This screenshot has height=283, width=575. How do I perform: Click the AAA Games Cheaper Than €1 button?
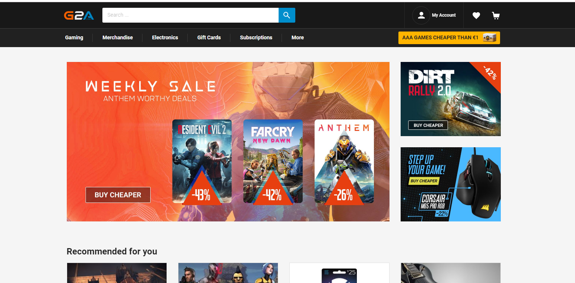point(449,38)
